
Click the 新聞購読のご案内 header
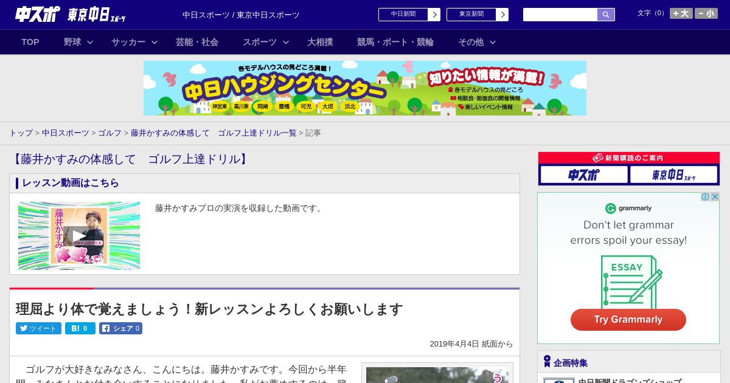[x=628, y=158]
